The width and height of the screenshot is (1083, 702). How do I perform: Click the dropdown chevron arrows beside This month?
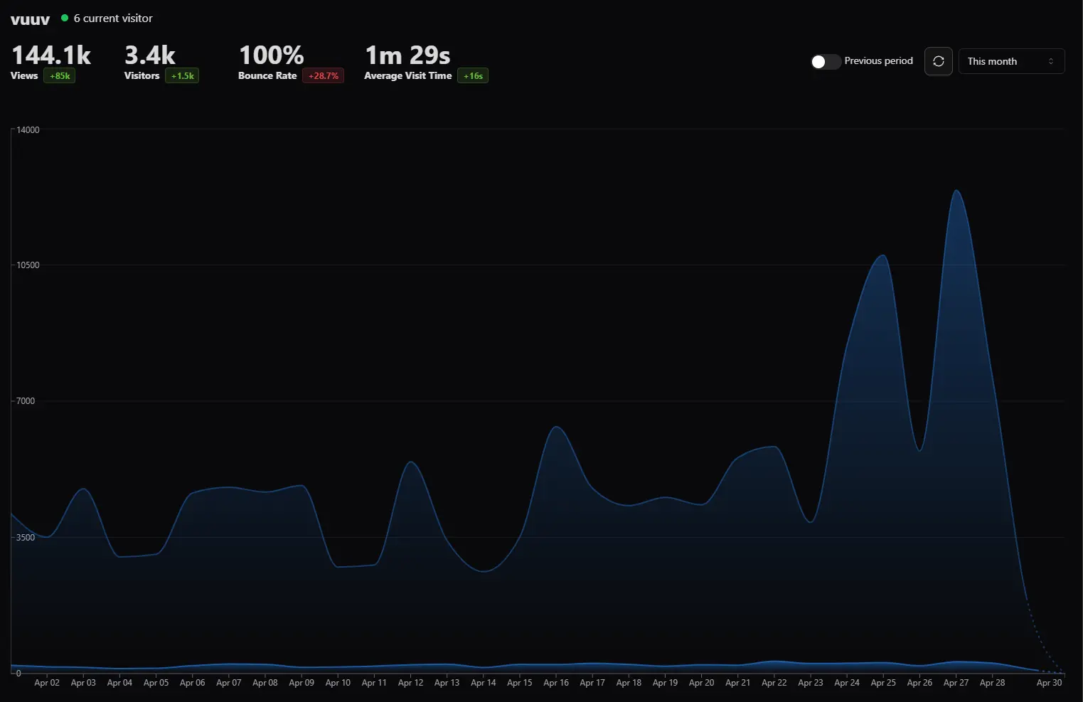coord(1051,61)
